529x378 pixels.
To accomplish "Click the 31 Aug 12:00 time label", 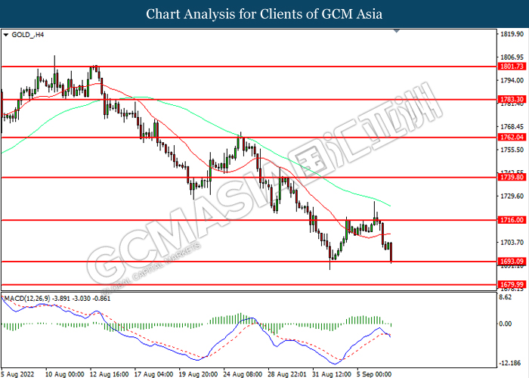I will (332, 374).
